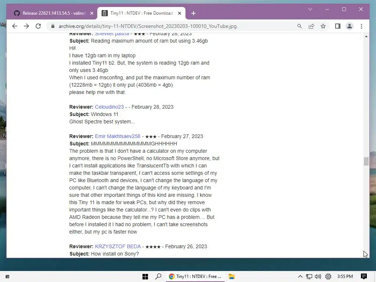Open notification center icon
This screenshot has width=376, height=282.
coord(364,276)
